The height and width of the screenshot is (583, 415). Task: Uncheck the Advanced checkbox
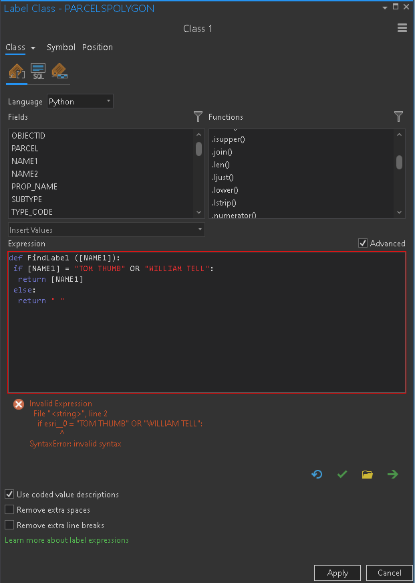(x=363, y=243)
